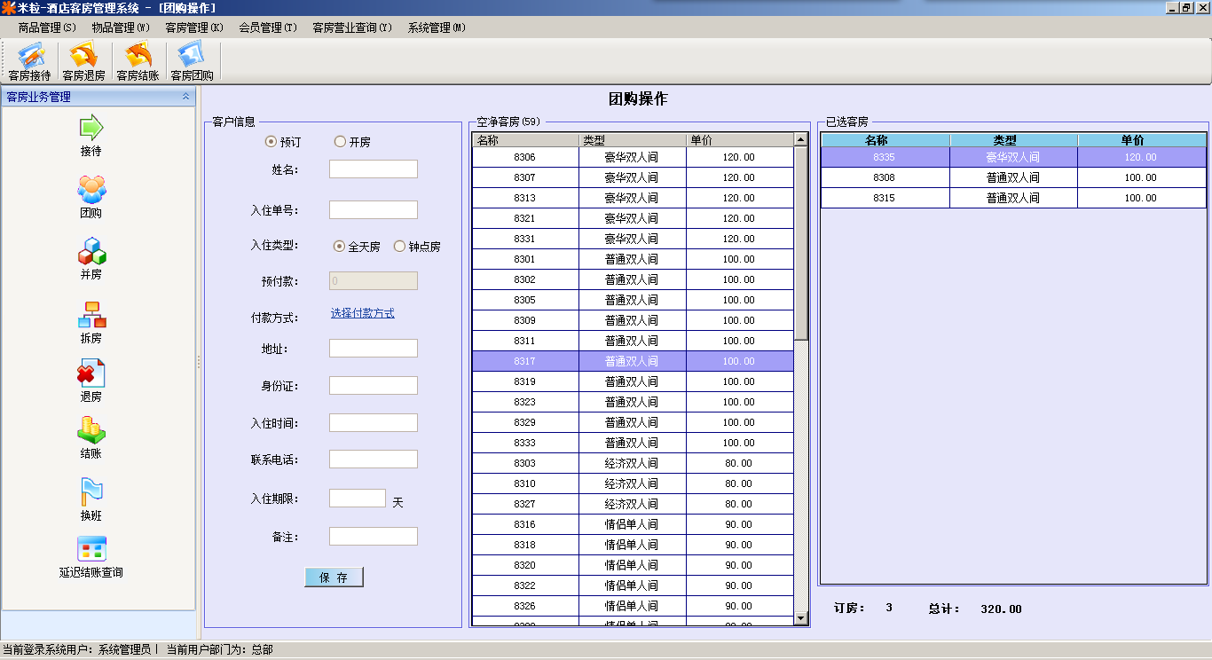Click the 选择付款方式 link

(362, 313)
